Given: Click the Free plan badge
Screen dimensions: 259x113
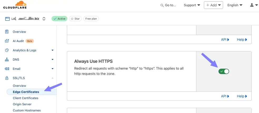Looking at the screenshot, I should 91,19.
